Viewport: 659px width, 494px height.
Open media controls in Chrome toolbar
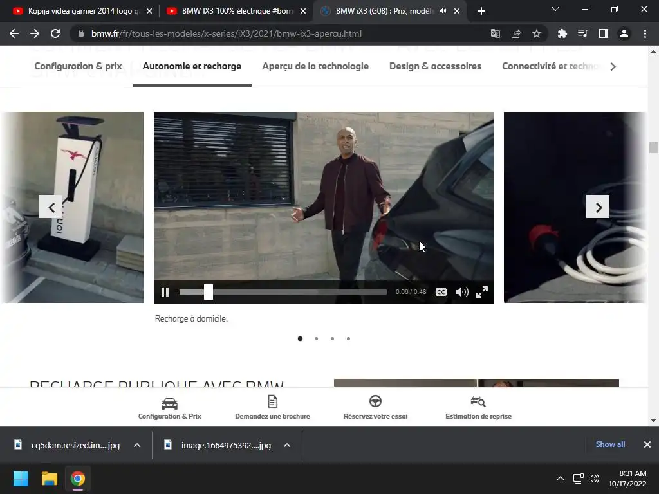click(582, 33)
